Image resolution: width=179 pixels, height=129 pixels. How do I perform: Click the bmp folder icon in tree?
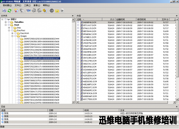point(15,28)
